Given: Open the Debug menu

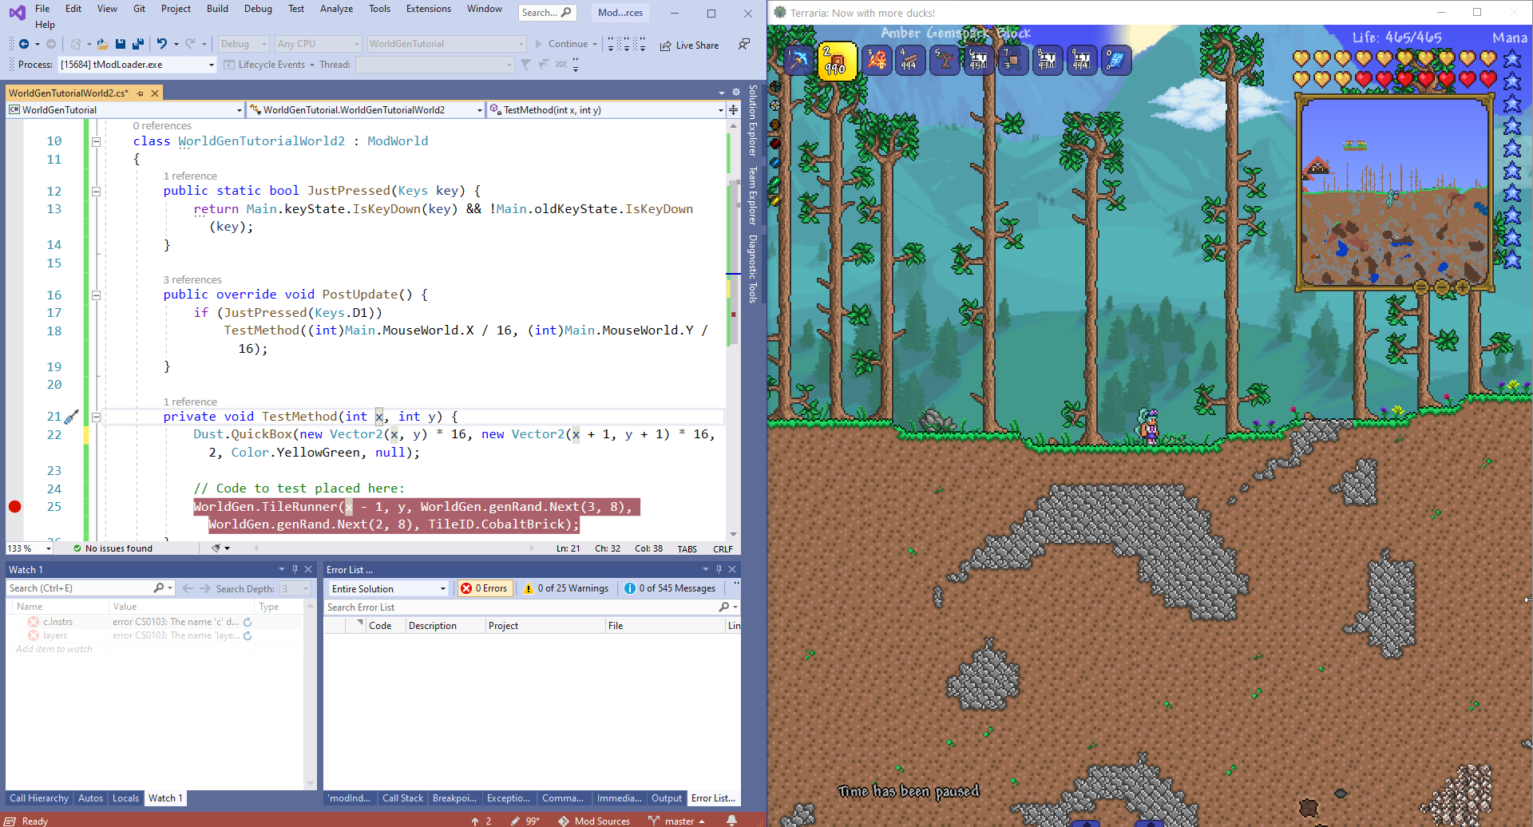Looking at the screenshot, I should pyautogui.click(x=258, y=9).
